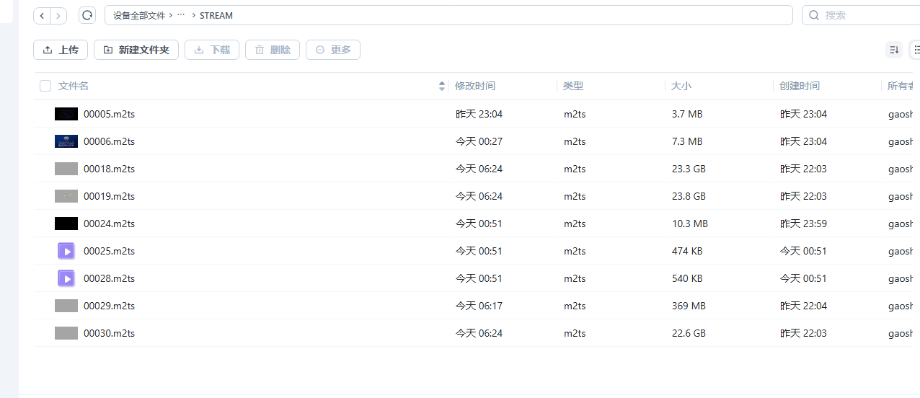Image resolution: width=920 pixels, height=398 pixels.
Task: Click the 23.3 GB size cell
Action: (x=689, y=169)
